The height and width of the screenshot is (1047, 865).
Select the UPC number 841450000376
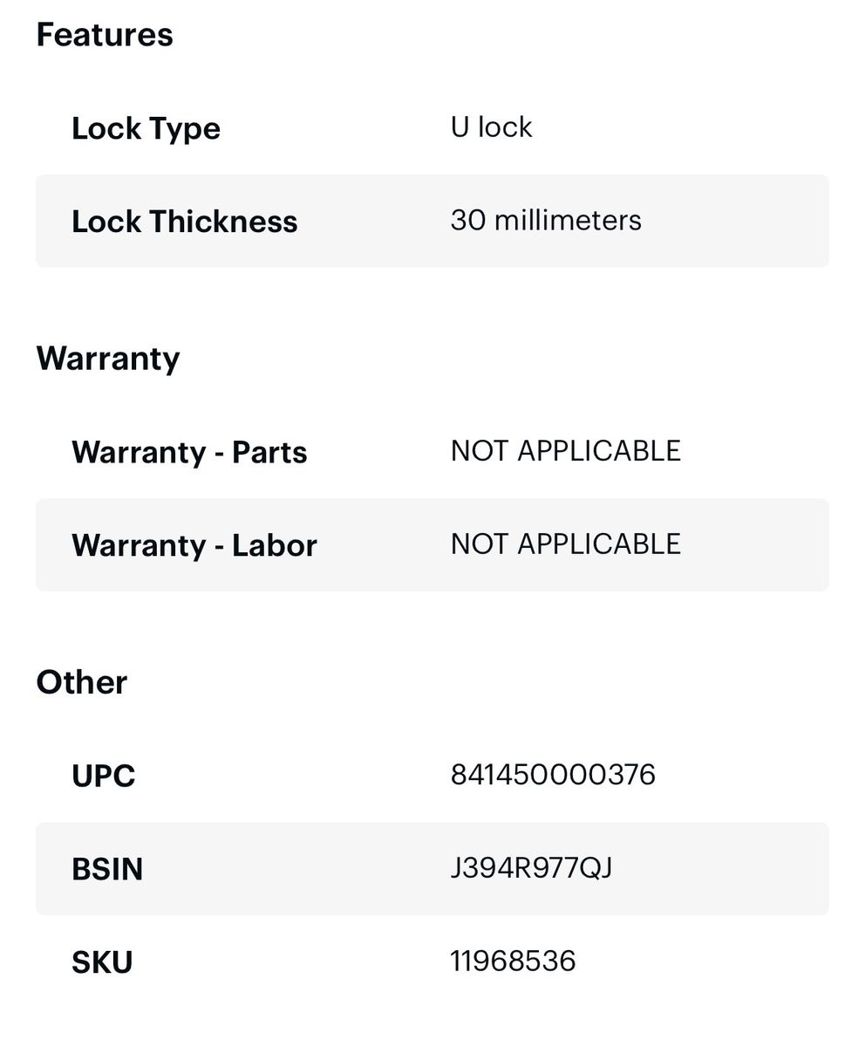tap(553, 775)
